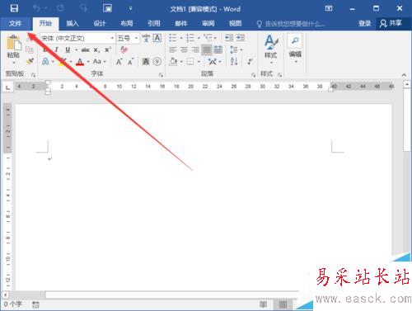Click the 共享 Share button
The height and width of the screenshot is (311, 412).
click(391, 23)
